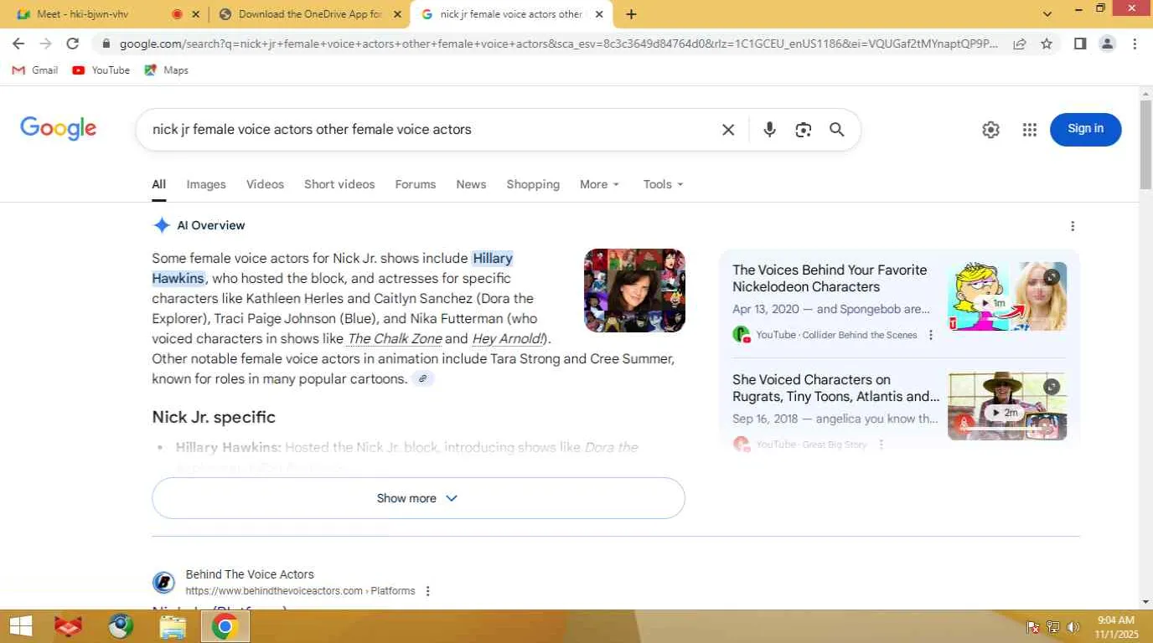The image size is (1153, 643).
Task: Open the Gmail bookmark
Action: (35, 70)
